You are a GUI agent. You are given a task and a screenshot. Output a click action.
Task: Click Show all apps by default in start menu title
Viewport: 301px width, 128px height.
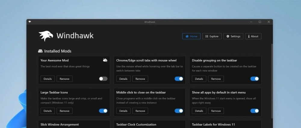tap(219, 92)
